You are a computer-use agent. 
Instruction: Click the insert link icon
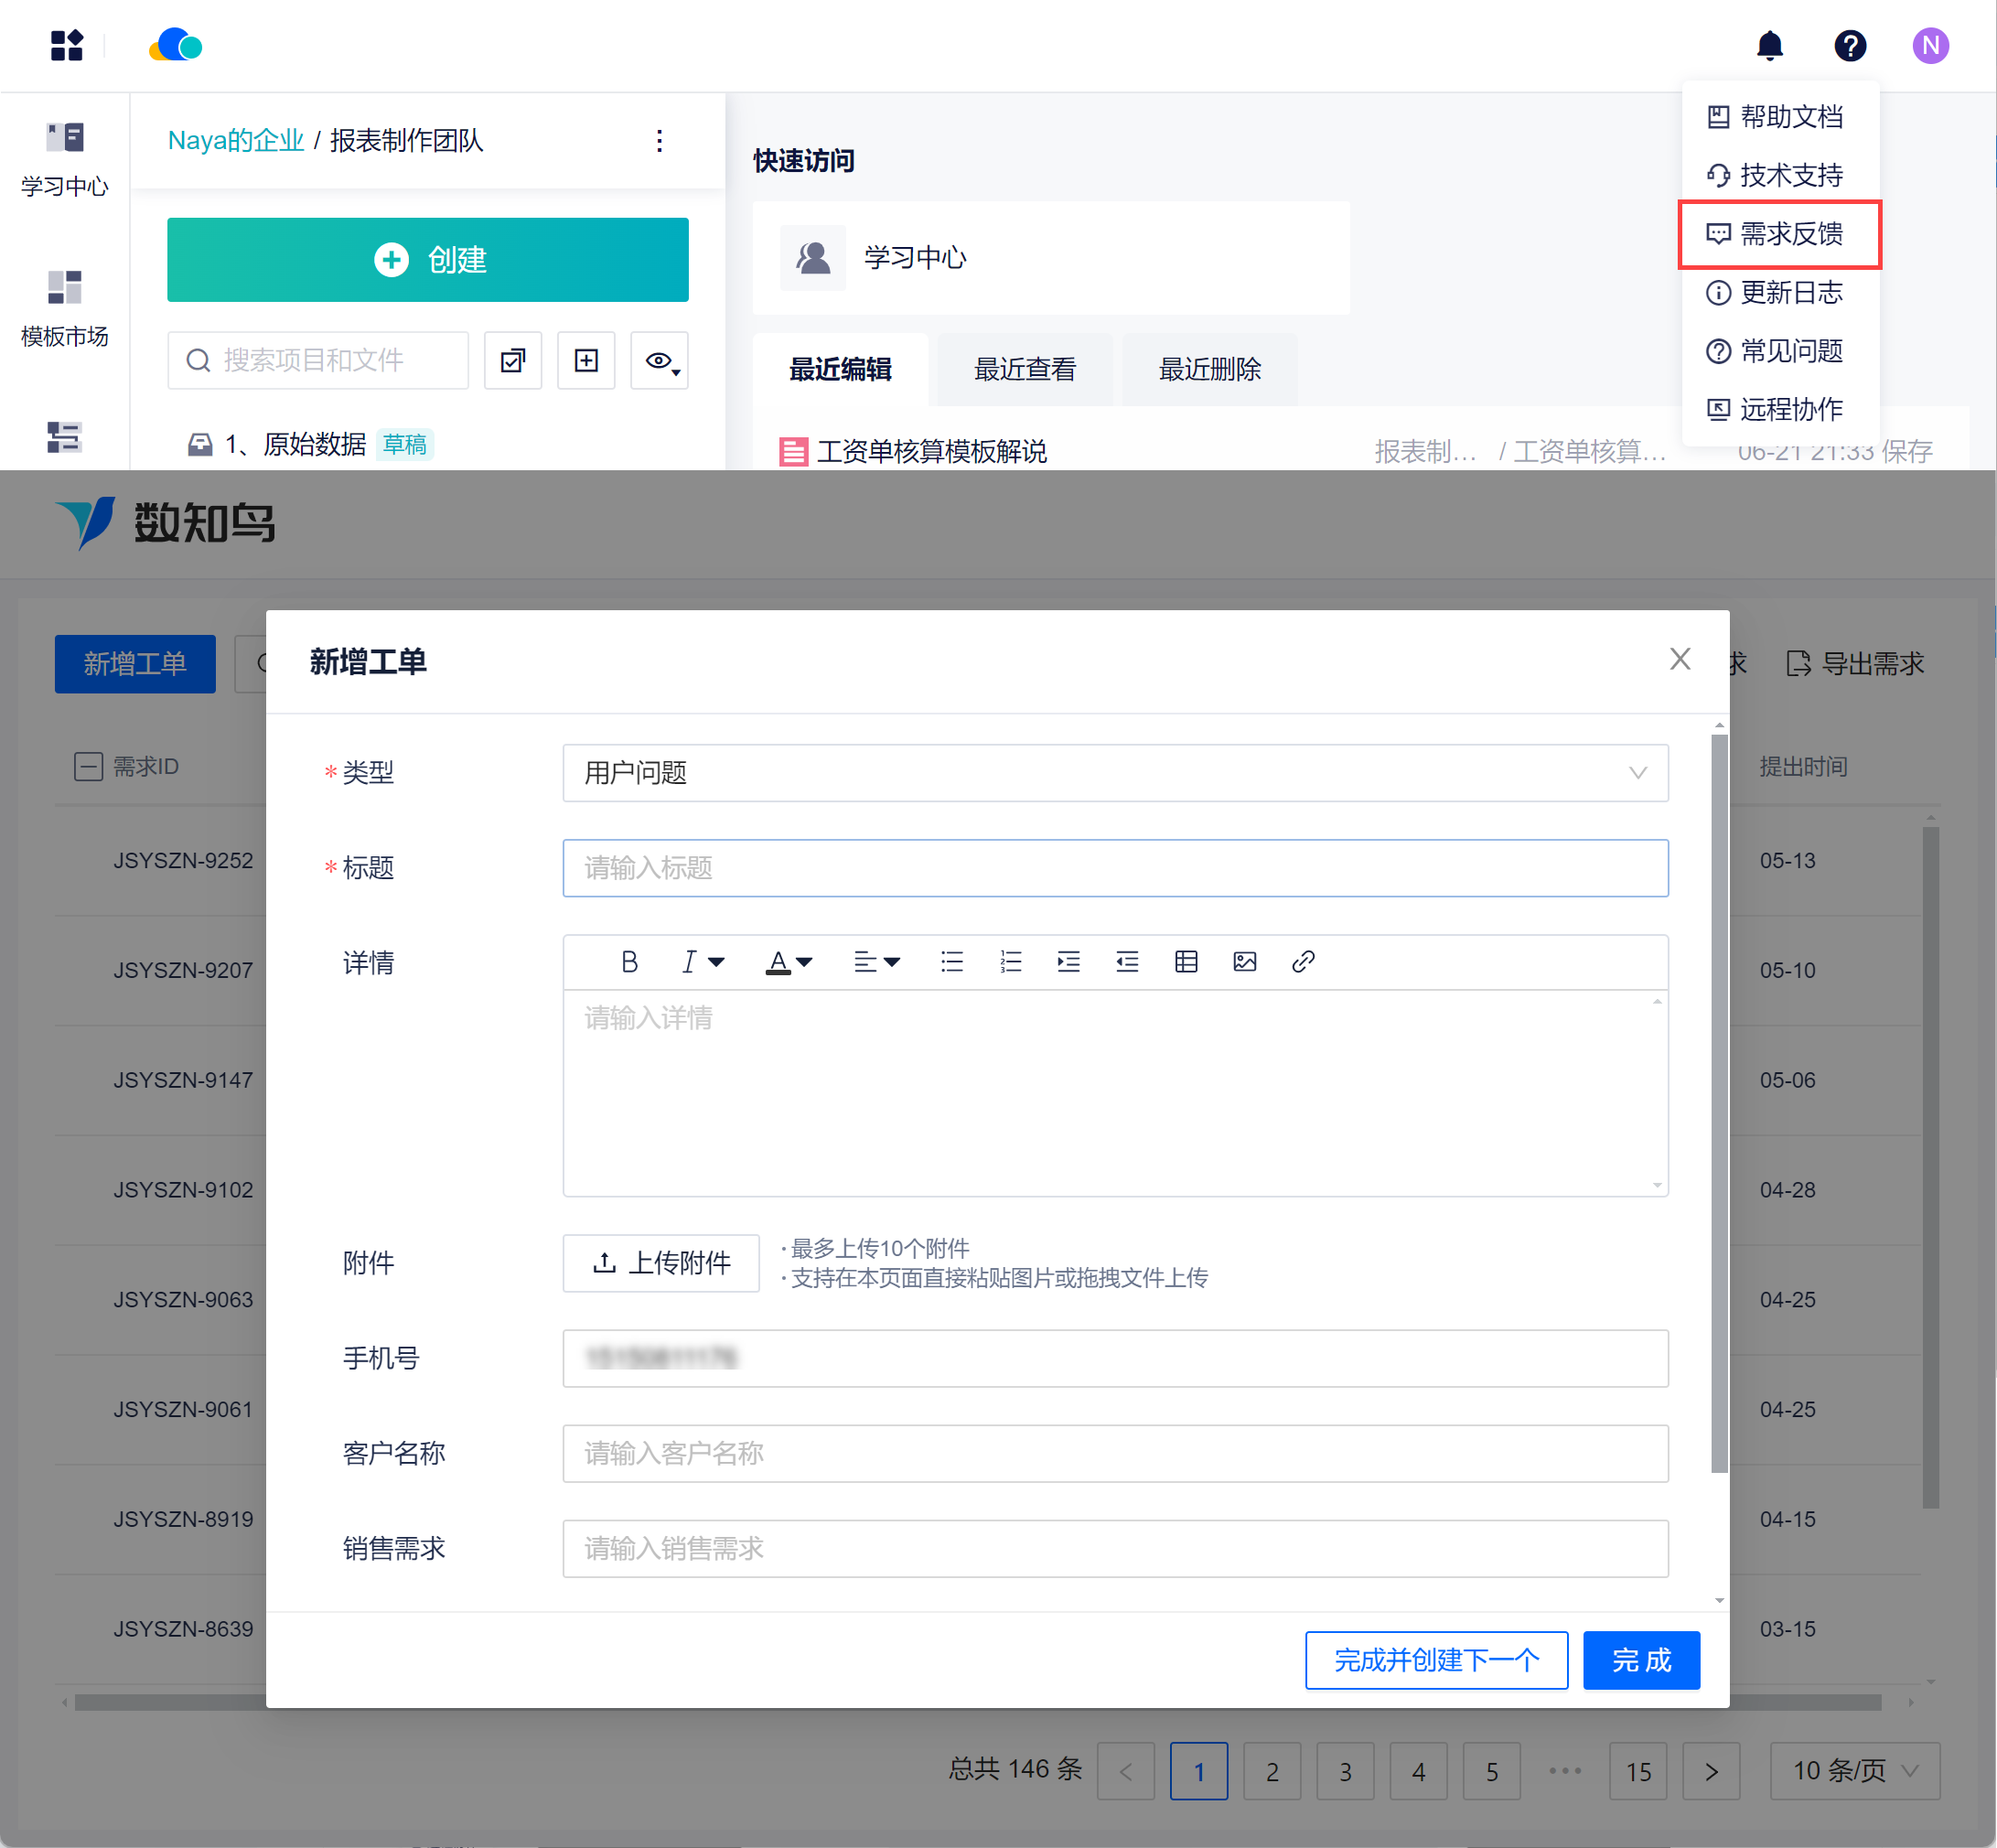point(1302,962)
